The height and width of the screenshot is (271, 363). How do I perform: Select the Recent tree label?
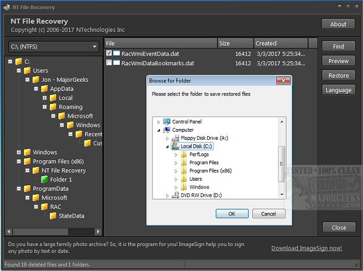[x=93, y=134]
